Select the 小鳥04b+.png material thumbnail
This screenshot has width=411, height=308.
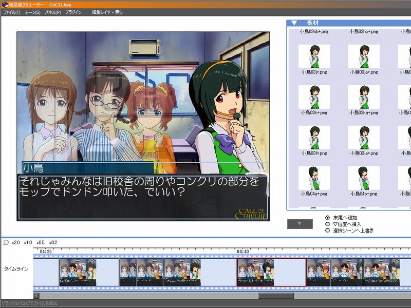[x=364, y=178]
